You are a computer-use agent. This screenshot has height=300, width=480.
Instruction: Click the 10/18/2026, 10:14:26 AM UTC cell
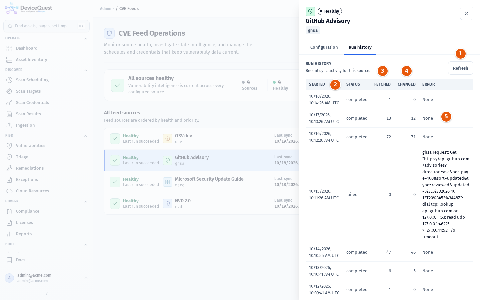pyautogui.click(x=324, y=100)
